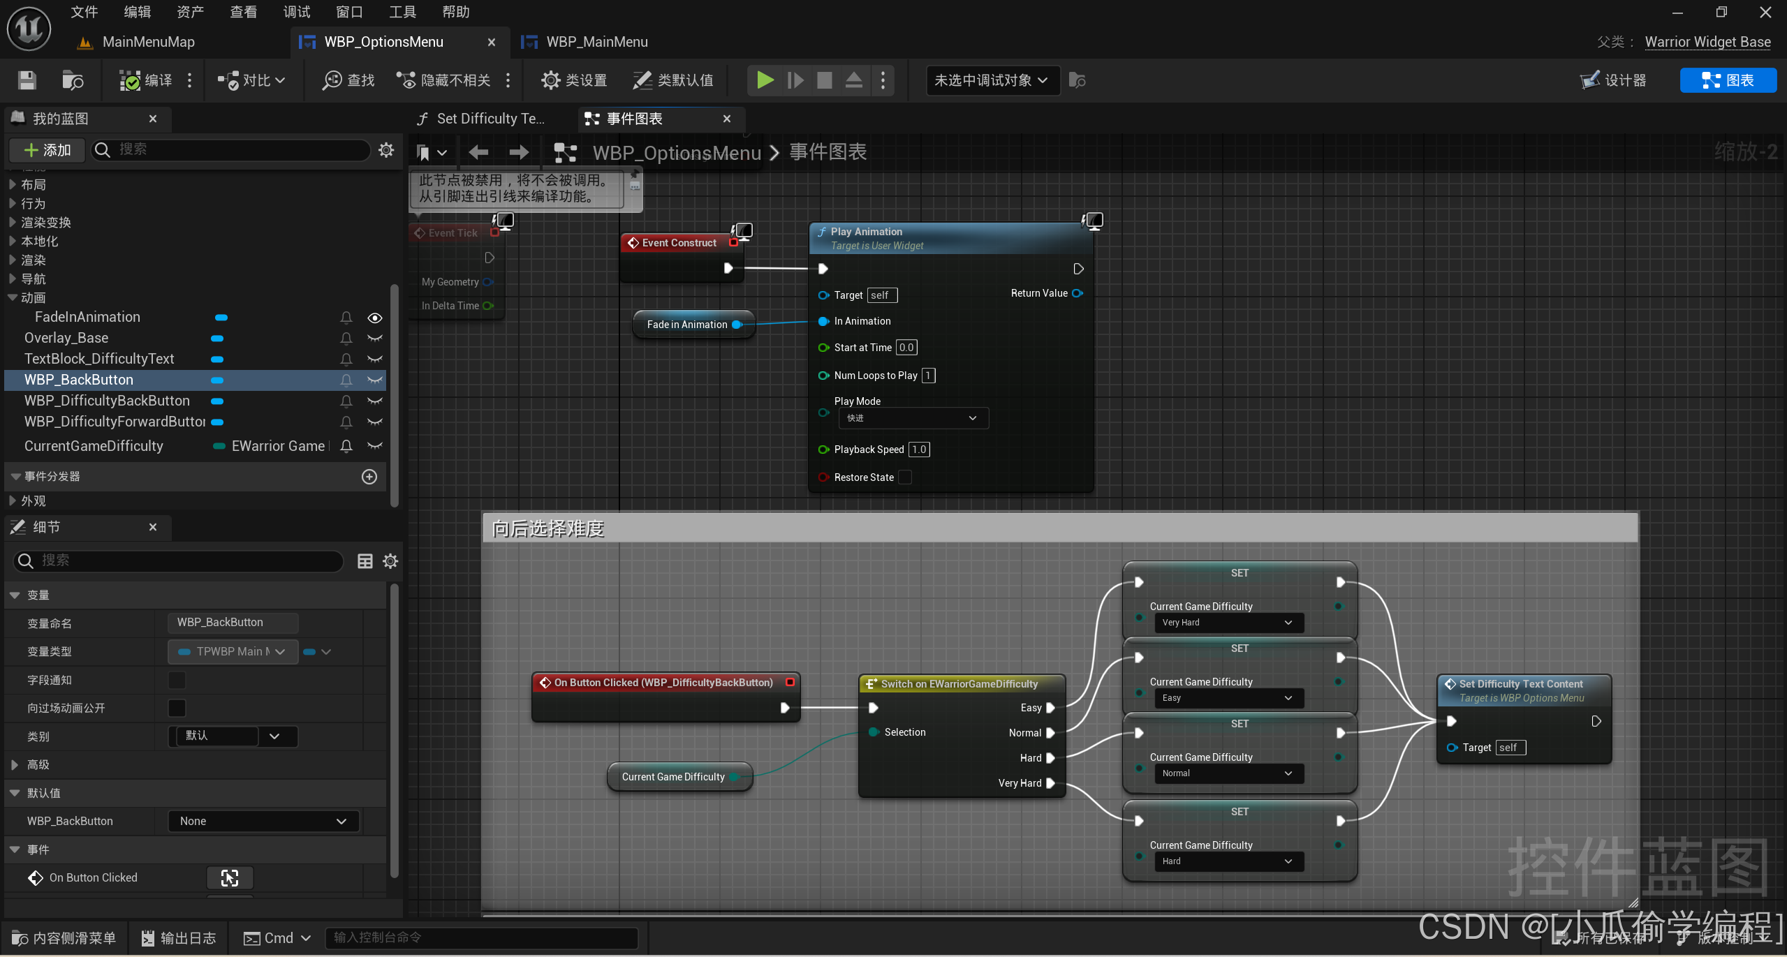Viewport: 1787px width, 957px height.
Task: Switch to Designer mode
Action: 1613,80
